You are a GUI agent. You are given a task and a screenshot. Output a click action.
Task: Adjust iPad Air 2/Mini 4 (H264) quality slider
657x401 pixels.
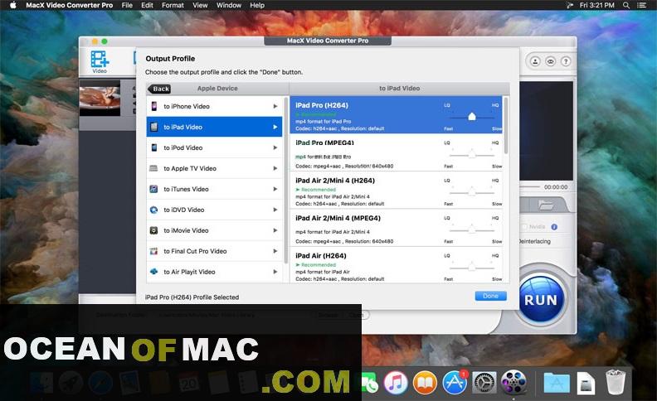[x=472, y=192]
